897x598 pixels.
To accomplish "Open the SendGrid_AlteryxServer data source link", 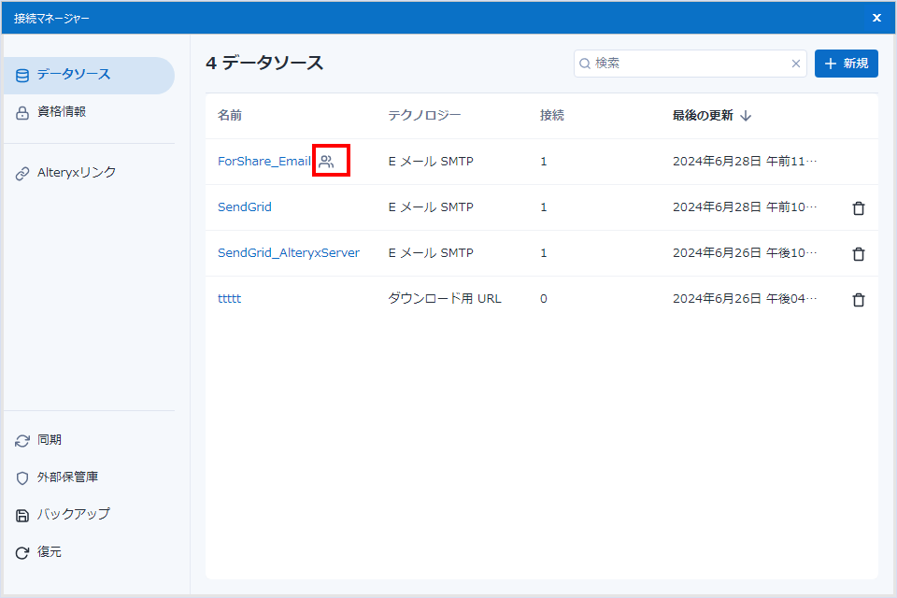I will [288, 253].
